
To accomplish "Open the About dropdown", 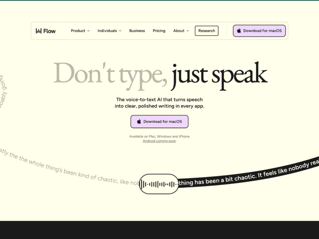I will (x=179, y=31).
